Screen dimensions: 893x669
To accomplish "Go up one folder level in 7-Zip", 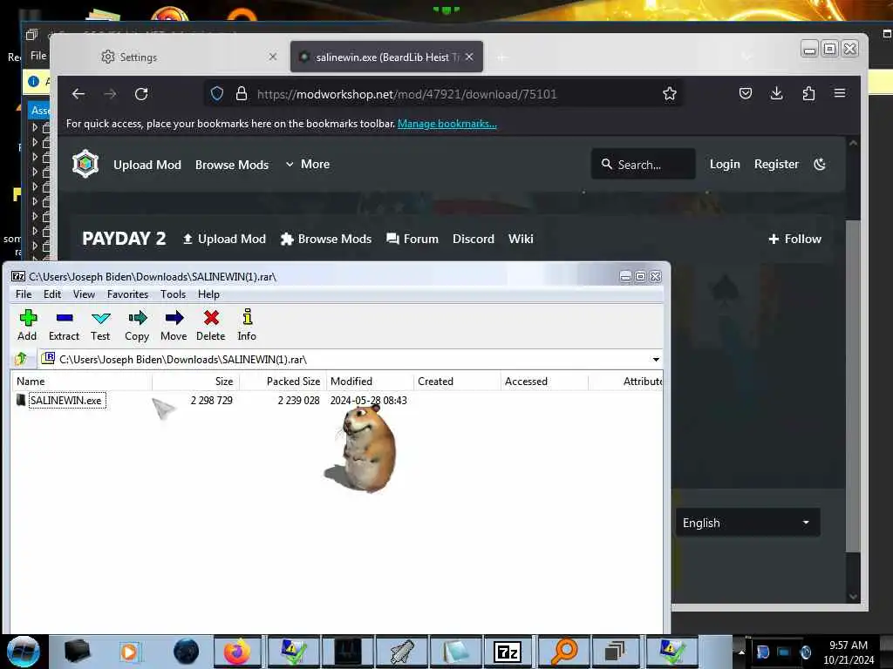I will [x=22, y=359].
